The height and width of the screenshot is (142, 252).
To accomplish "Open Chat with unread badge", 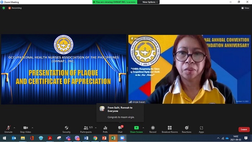I will tap(120, 129).
